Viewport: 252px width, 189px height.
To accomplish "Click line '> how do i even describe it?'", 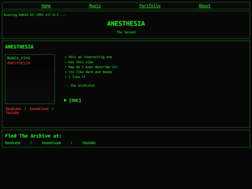I will 91,67.
